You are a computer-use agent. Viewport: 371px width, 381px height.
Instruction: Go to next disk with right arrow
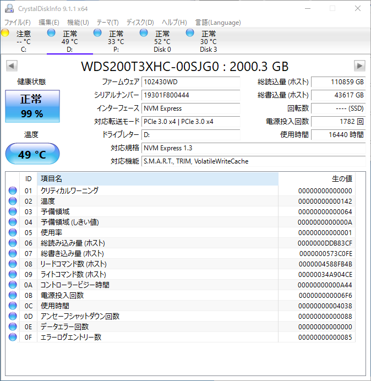coord(359,66)
